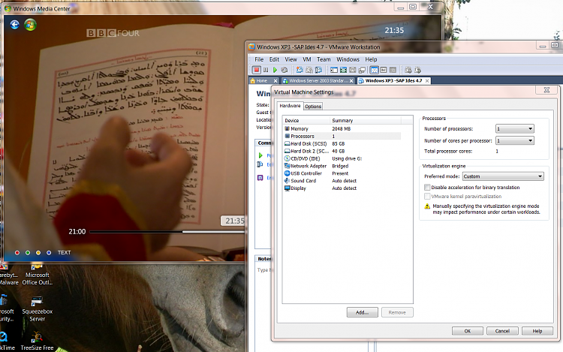Click the multiple monitors icon in VMware toolbar

pos(362,70)
